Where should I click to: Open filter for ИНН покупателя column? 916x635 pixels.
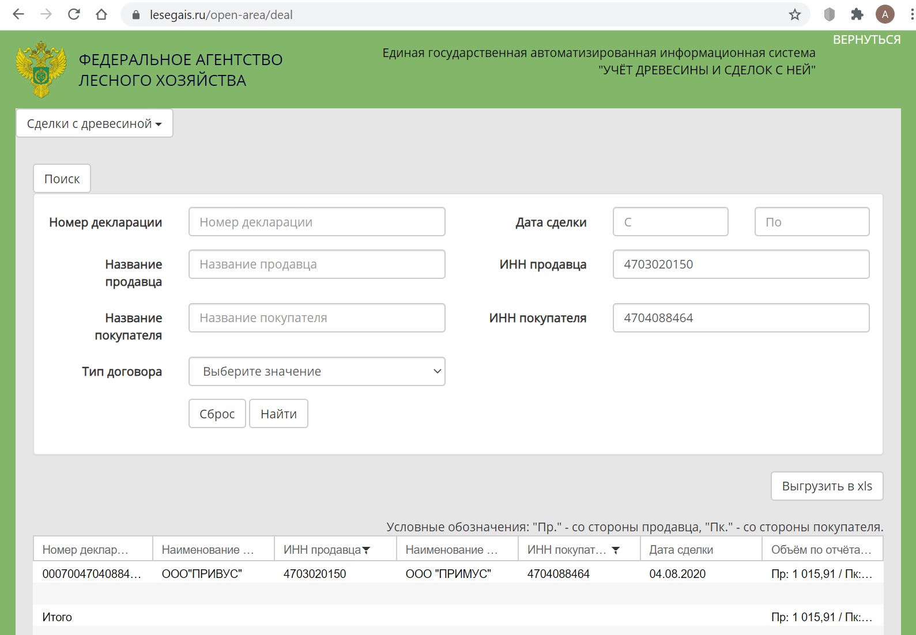pos(616,550)
